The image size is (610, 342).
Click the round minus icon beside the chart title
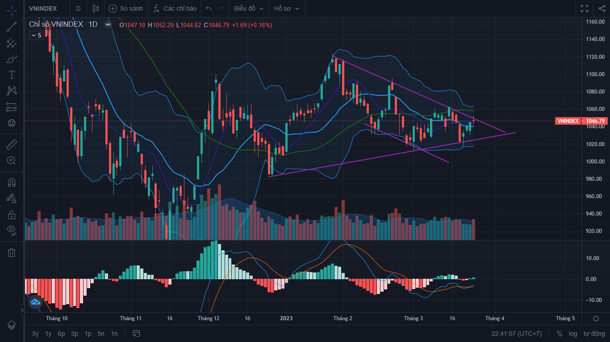click(108, 24)
